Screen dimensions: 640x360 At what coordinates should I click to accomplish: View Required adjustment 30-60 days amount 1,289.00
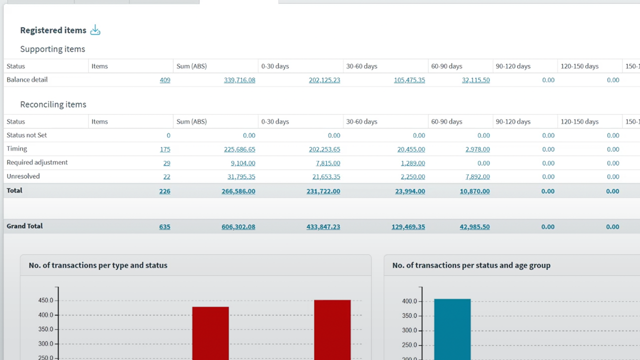coord(413,163)
